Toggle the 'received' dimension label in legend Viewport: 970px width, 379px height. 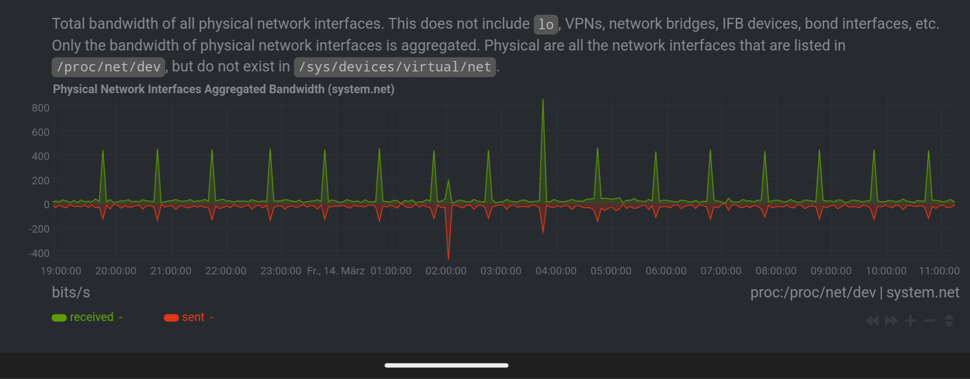[91, 317]
